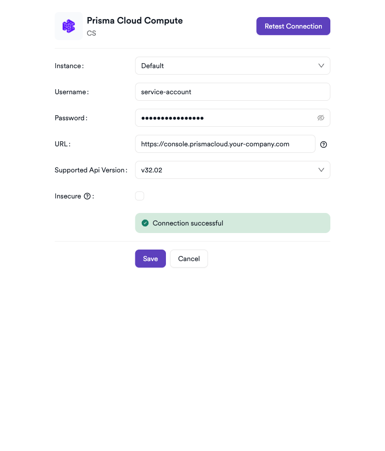Open the Instance dropdown showing Default
The height and width of the screenshot is (451, 385).
tap(233, 66)
